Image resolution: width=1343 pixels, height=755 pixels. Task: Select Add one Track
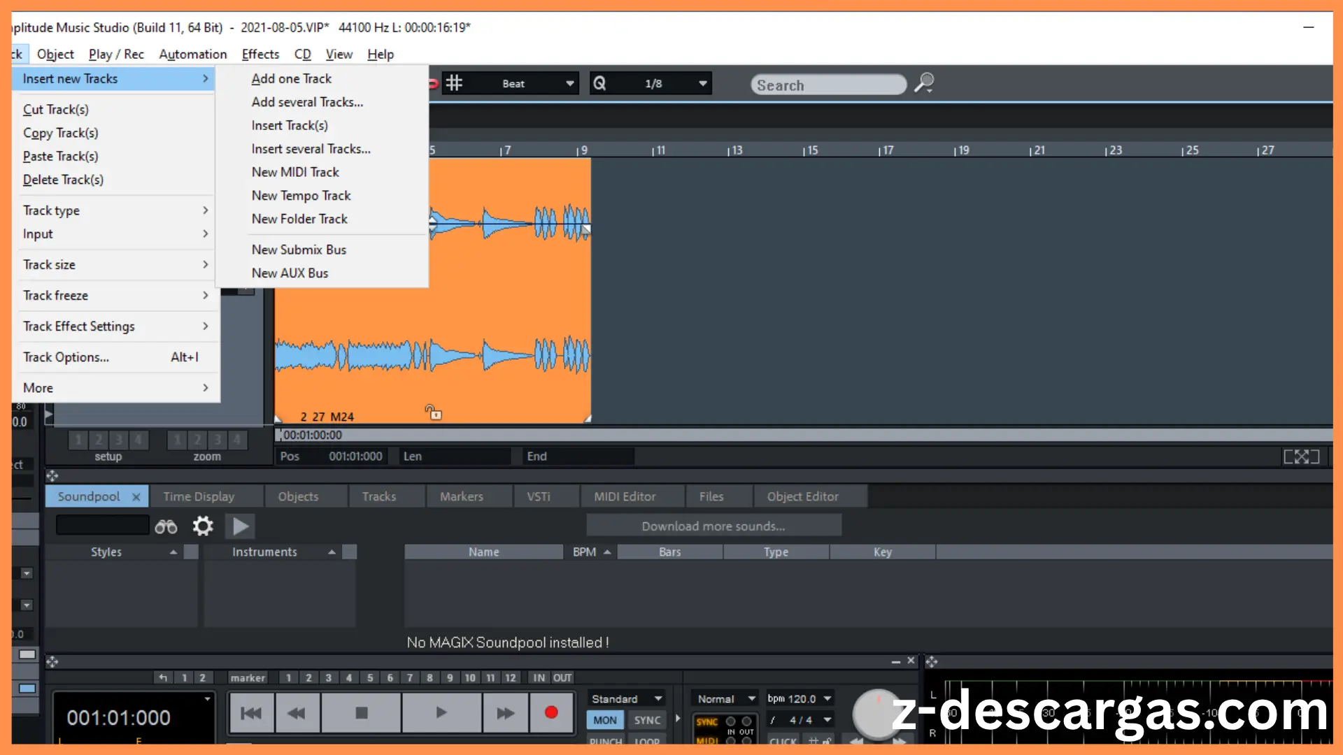tap(292, 79)
